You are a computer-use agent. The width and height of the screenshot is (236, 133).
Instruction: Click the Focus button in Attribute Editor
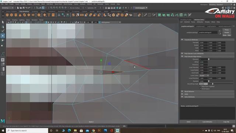(227, 30)
